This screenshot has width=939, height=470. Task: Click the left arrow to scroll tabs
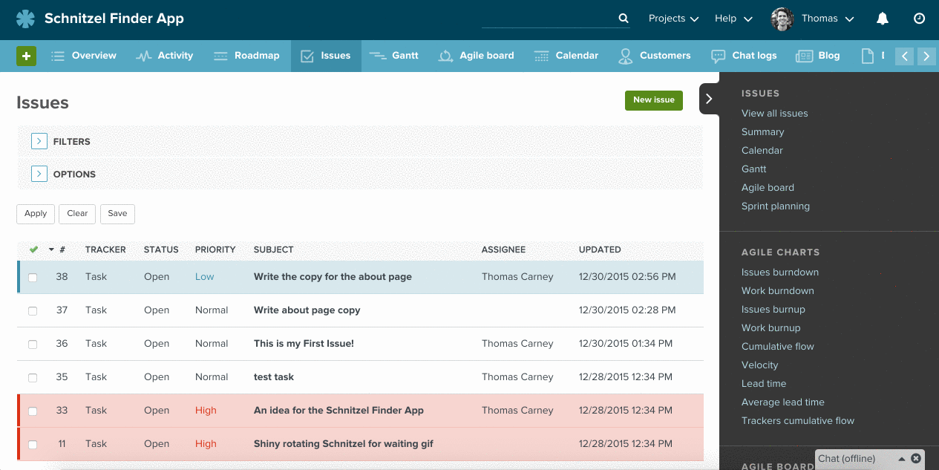[x=904, y=56]
